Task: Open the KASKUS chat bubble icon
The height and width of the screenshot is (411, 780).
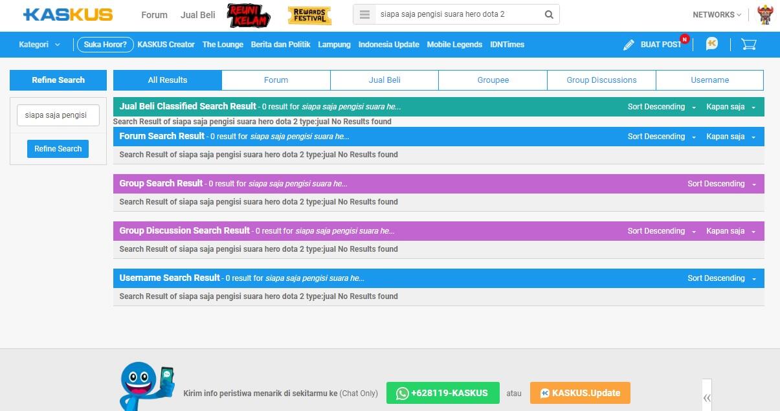Action: pos(712,44)
